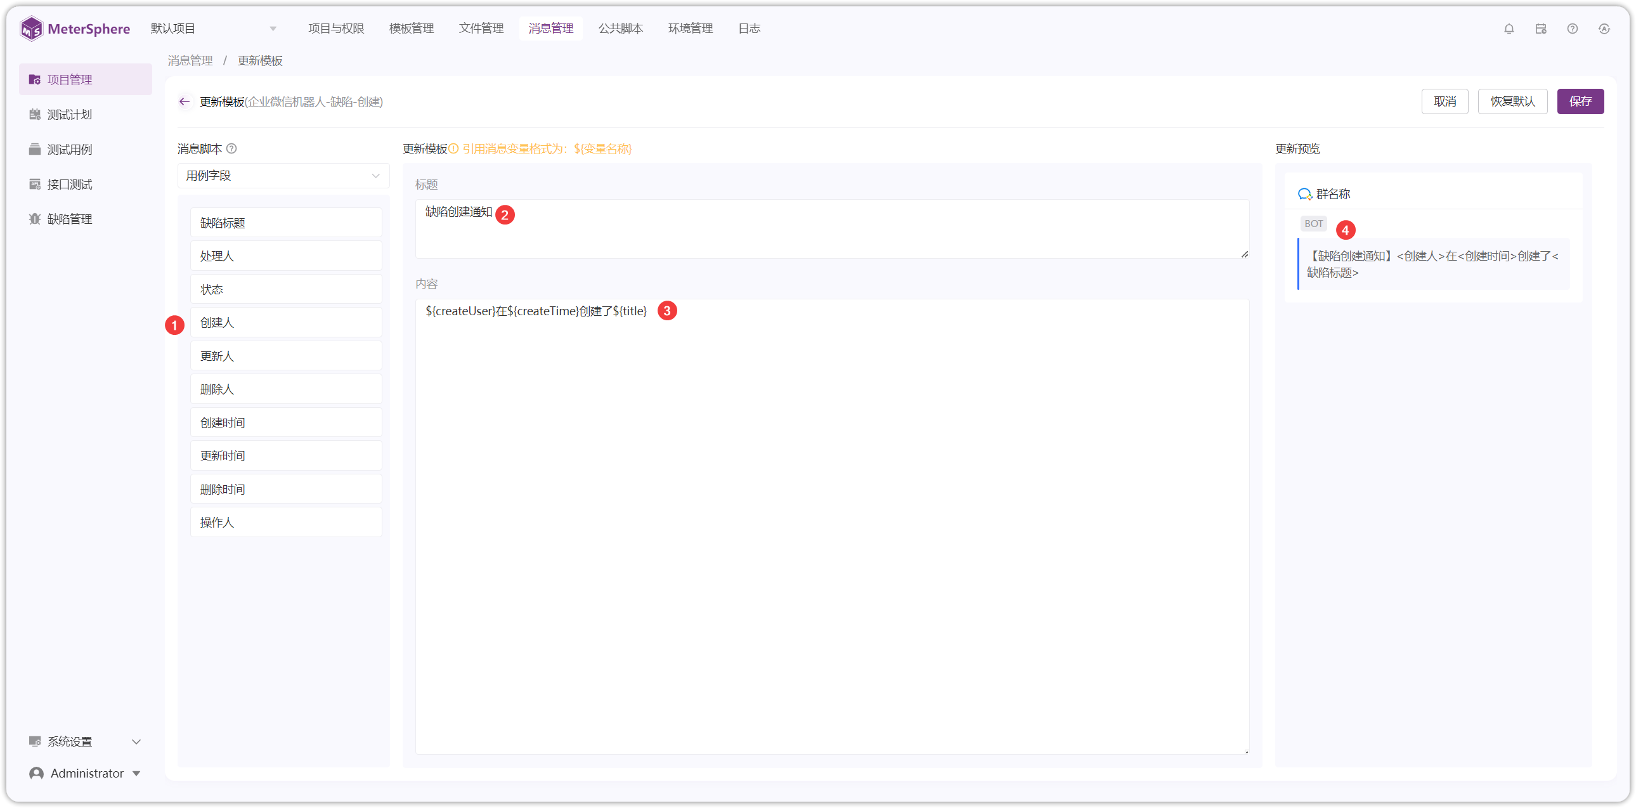Open the language switch icon in header

pos(1604,29)
